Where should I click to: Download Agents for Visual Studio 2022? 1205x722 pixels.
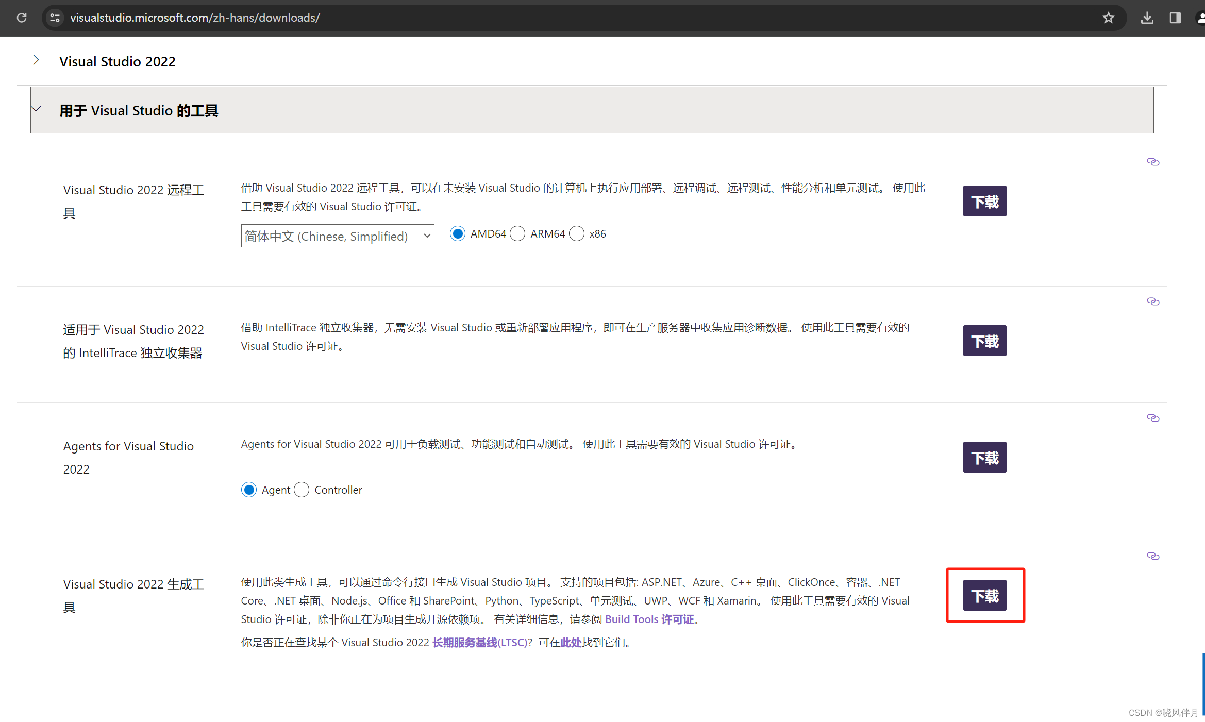pyautogui.click(x=984, y=457)
